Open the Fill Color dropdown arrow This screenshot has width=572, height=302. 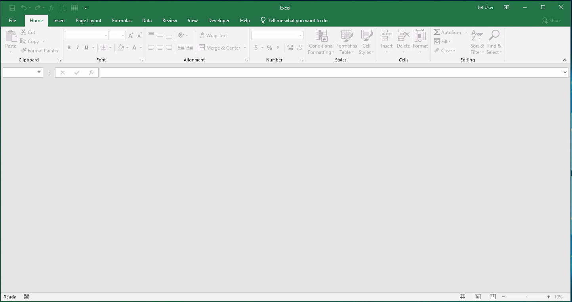[x=127, y=48]
